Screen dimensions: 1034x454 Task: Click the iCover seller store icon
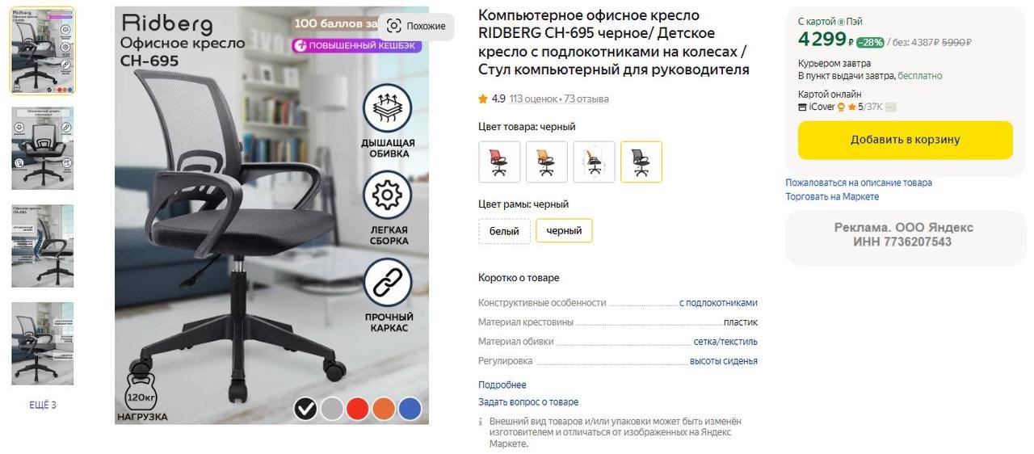click(x=802, y=107)
